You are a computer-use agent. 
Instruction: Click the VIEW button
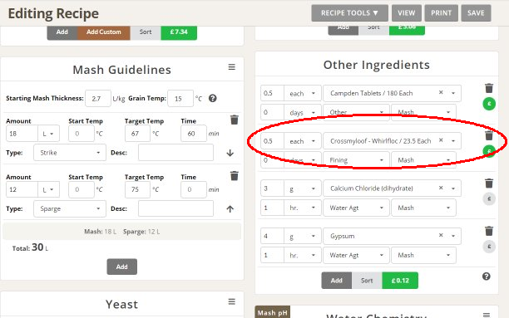407,13
